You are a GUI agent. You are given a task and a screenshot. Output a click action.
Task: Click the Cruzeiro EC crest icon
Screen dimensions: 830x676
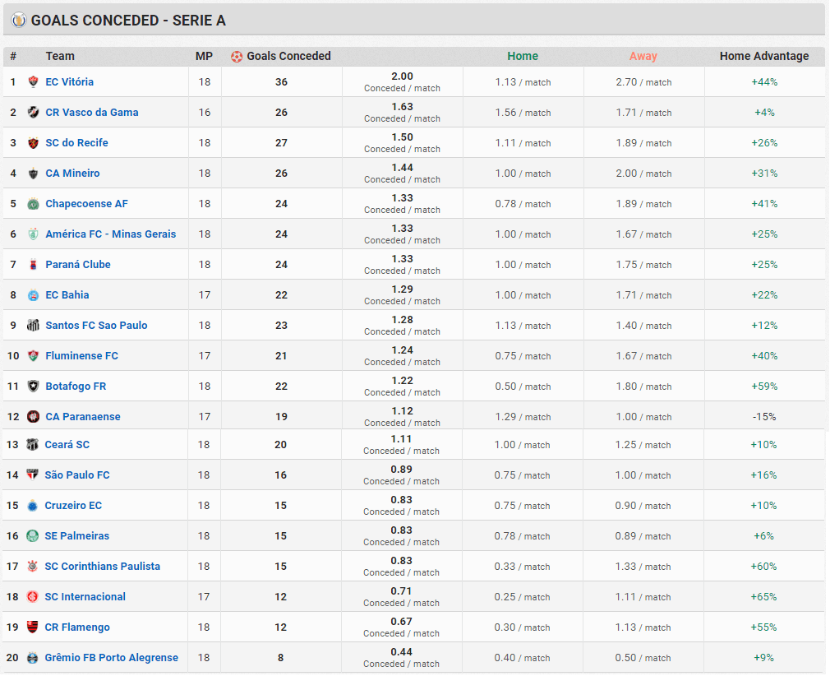tap(32, 506)
